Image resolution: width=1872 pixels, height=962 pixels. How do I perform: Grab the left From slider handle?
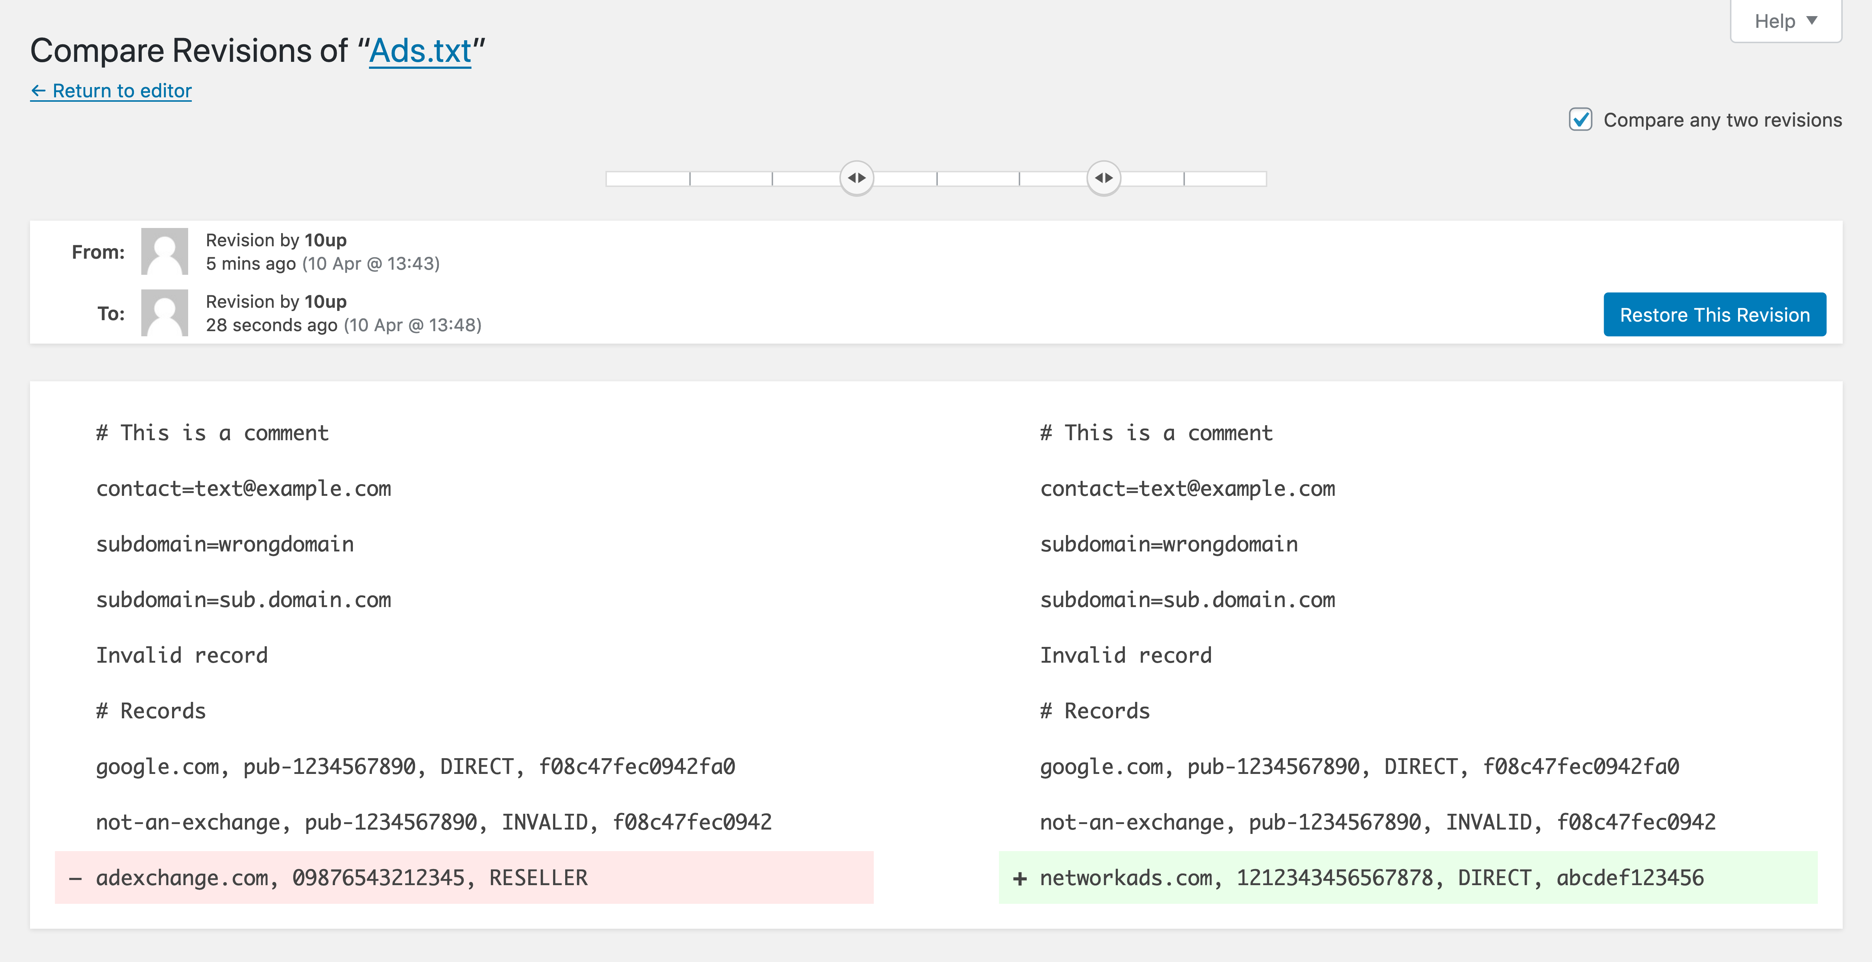click(x=856, y=178)
